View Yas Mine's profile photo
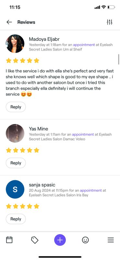Viewport: 120px width, 260px height. tap(15, 133)
